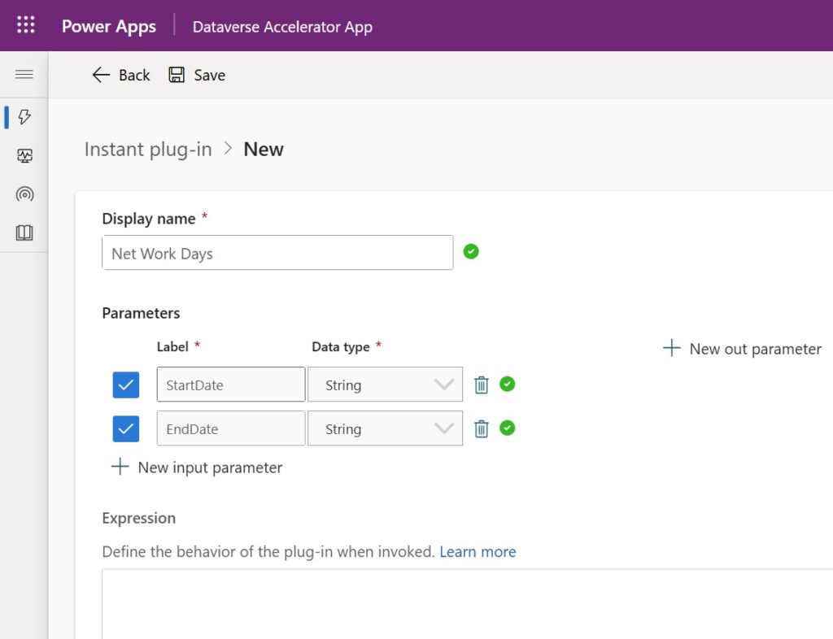Screen dimensions: 833x639
Task: Click the New breadcrumb text
Action: (264, 149)
